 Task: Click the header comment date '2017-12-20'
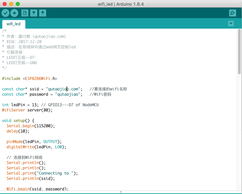pyautogui.click(x=30, y=42)
